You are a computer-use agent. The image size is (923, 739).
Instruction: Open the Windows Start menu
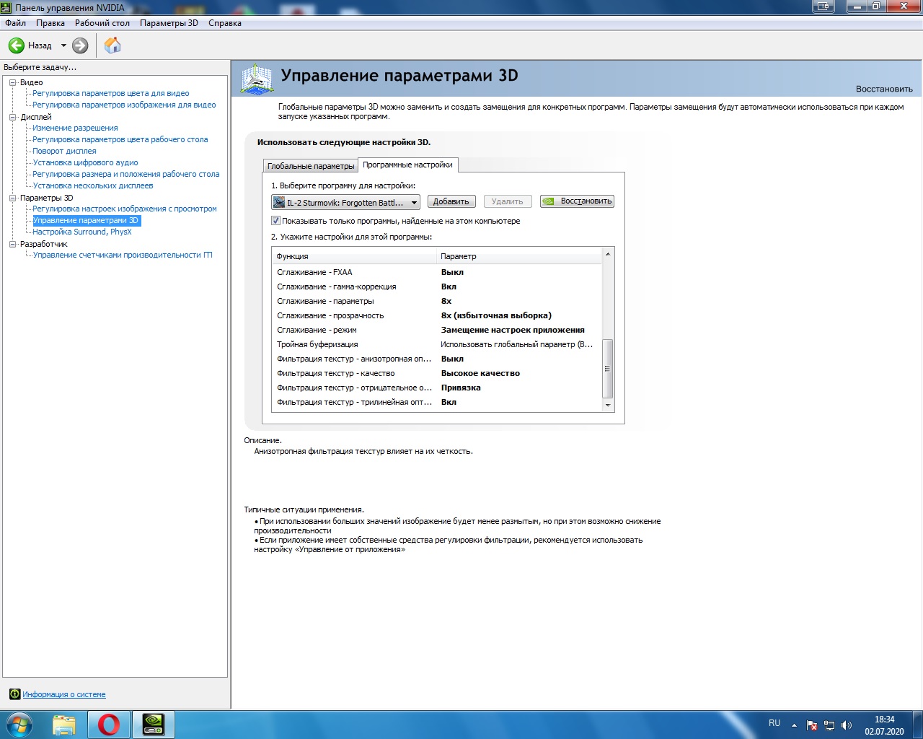pos(19,724)
